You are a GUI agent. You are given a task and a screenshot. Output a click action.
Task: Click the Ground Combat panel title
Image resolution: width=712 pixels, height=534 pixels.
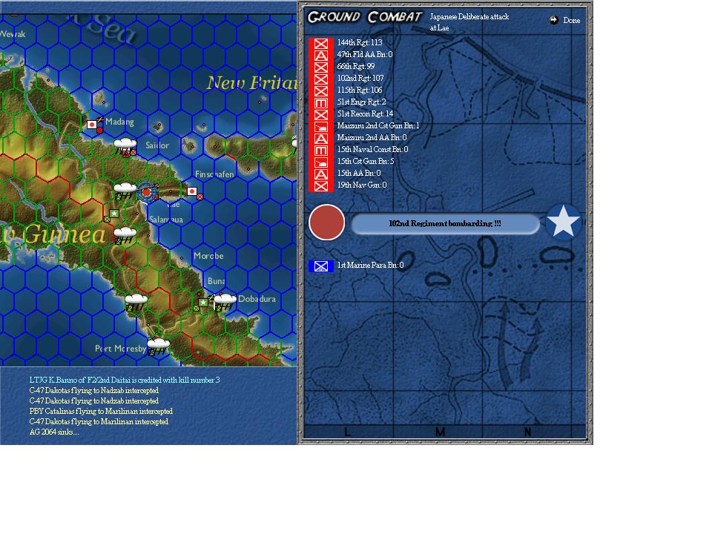point(365,17)
